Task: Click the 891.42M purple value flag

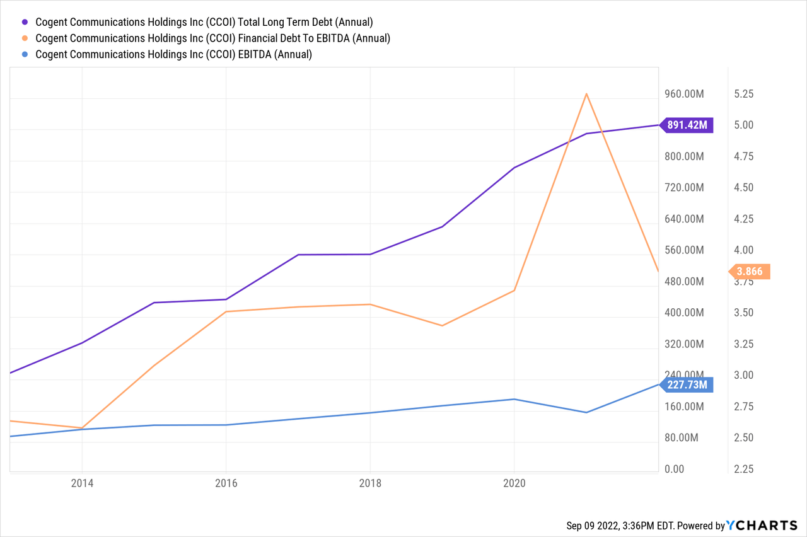Action: click(x=686, y=125)
